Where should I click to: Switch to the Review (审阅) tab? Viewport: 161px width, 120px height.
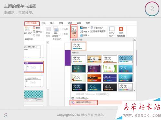pyautogui.click(x=79, y=23)
